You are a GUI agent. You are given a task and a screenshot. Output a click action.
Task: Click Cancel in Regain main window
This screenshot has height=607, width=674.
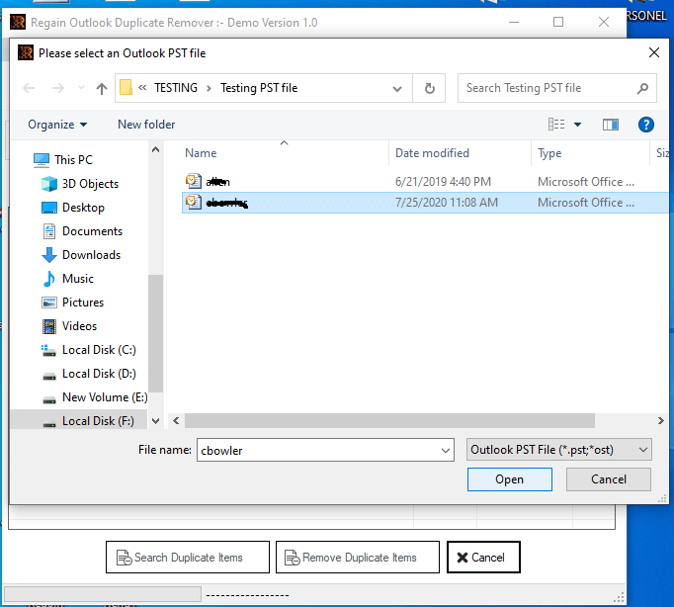[x=483, y=558]
